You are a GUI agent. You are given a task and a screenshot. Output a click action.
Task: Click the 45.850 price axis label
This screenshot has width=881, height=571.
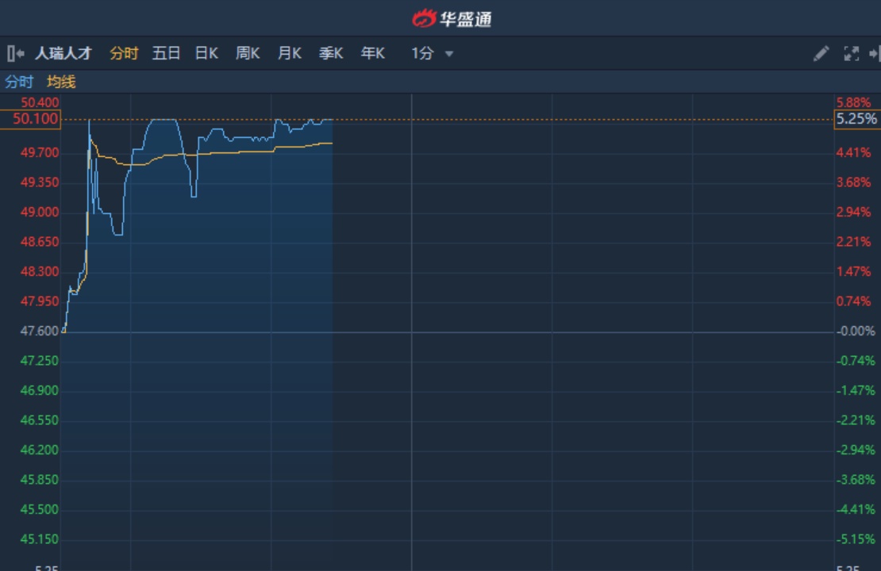point(40,480)
